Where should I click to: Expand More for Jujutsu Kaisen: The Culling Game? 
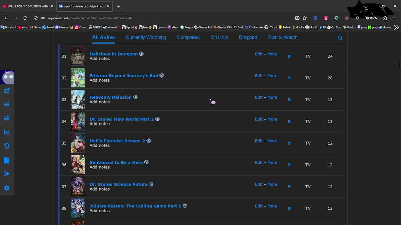[272, 206]
